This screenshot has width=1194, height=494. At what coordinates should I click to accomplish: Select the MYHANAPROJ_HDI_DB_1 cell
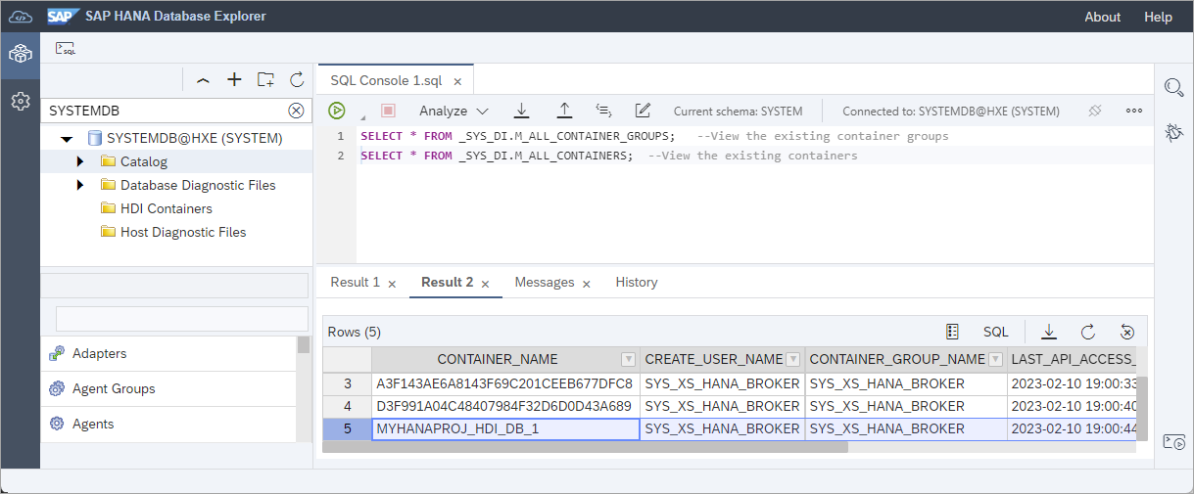(x=505, y=428)
